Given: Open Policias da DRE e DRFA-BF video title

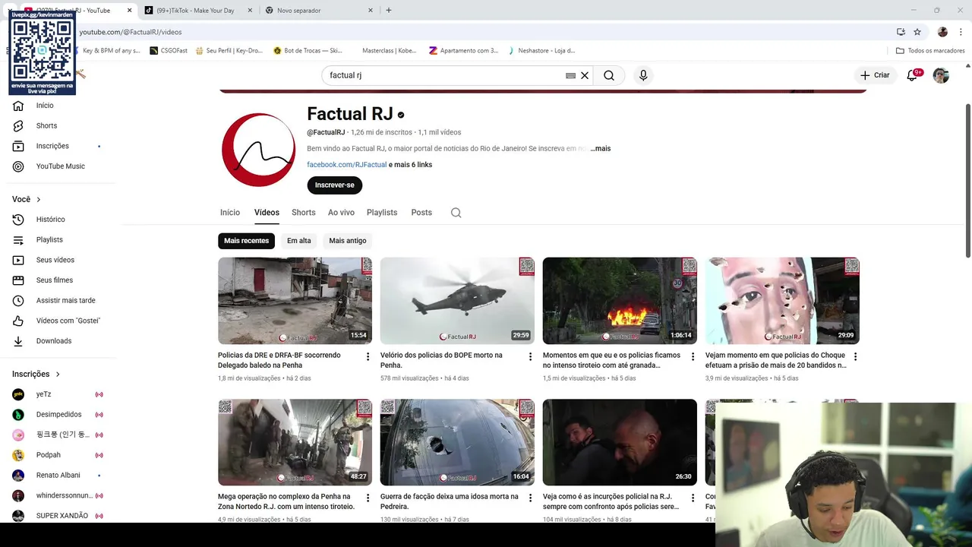Looking at the screenshot, I should (279, 360).
